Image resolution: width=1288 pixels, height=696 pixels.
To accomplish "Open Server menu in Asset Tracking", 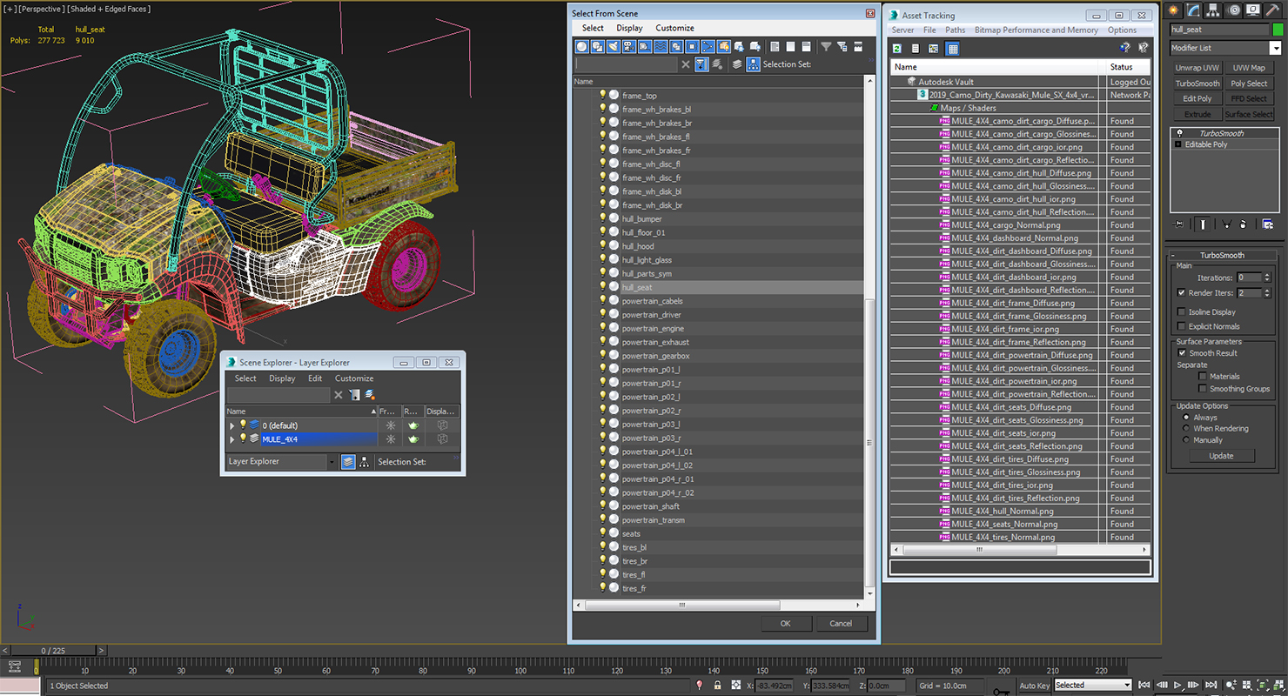I will click(x=903, y=30).
